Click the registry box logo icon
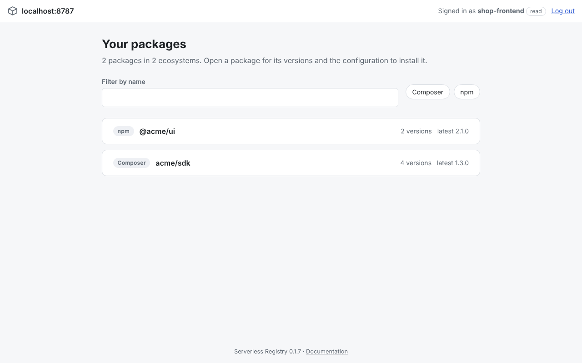582x363 pixels. click(13, 11)
